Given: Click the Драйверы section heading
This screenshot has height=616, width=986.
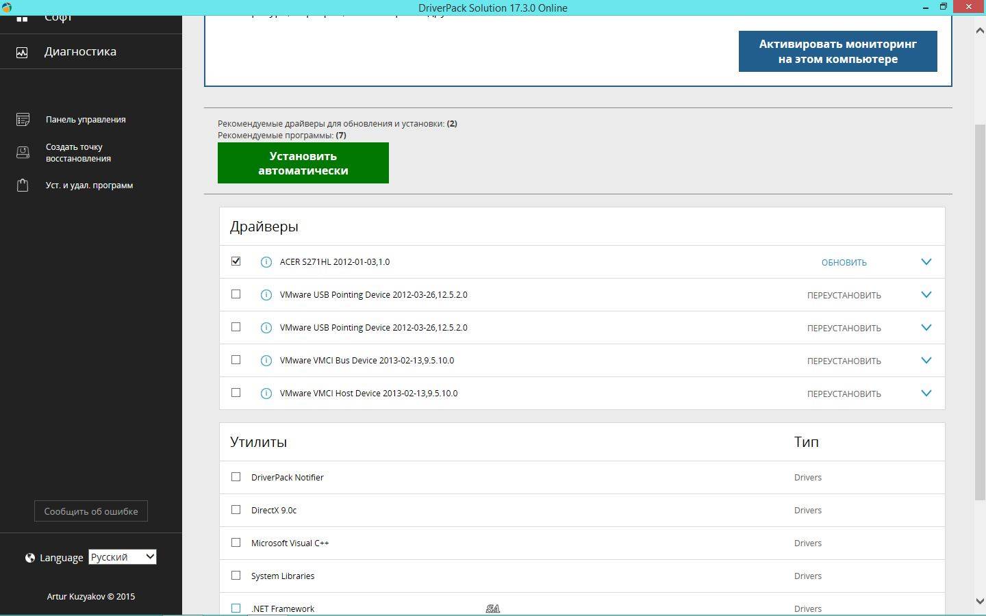Looking at the screenshot, I should (264, 227).
